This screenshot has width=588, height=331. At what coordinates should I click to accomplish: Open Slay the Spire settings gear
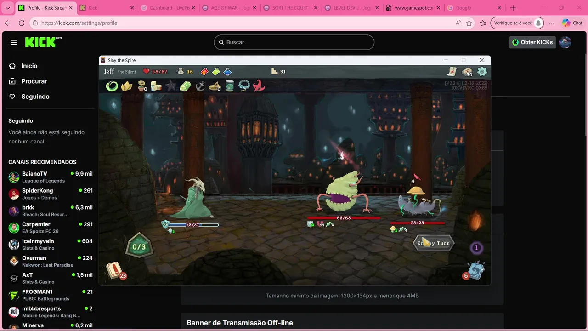(482, 71)
